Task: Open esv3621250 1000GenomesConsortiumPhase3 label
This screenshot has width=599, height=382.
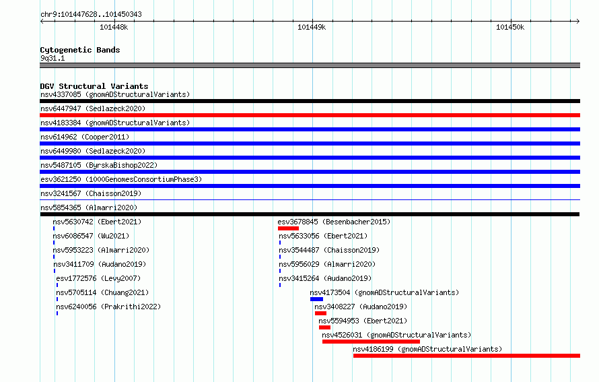Action: pyautogui.click(x=121, y=179)
